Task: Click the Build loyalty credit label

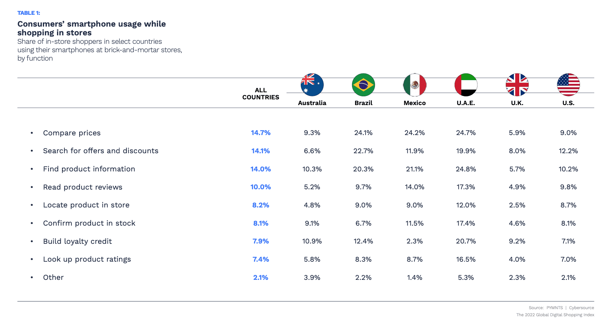Action: coord(77,241)
